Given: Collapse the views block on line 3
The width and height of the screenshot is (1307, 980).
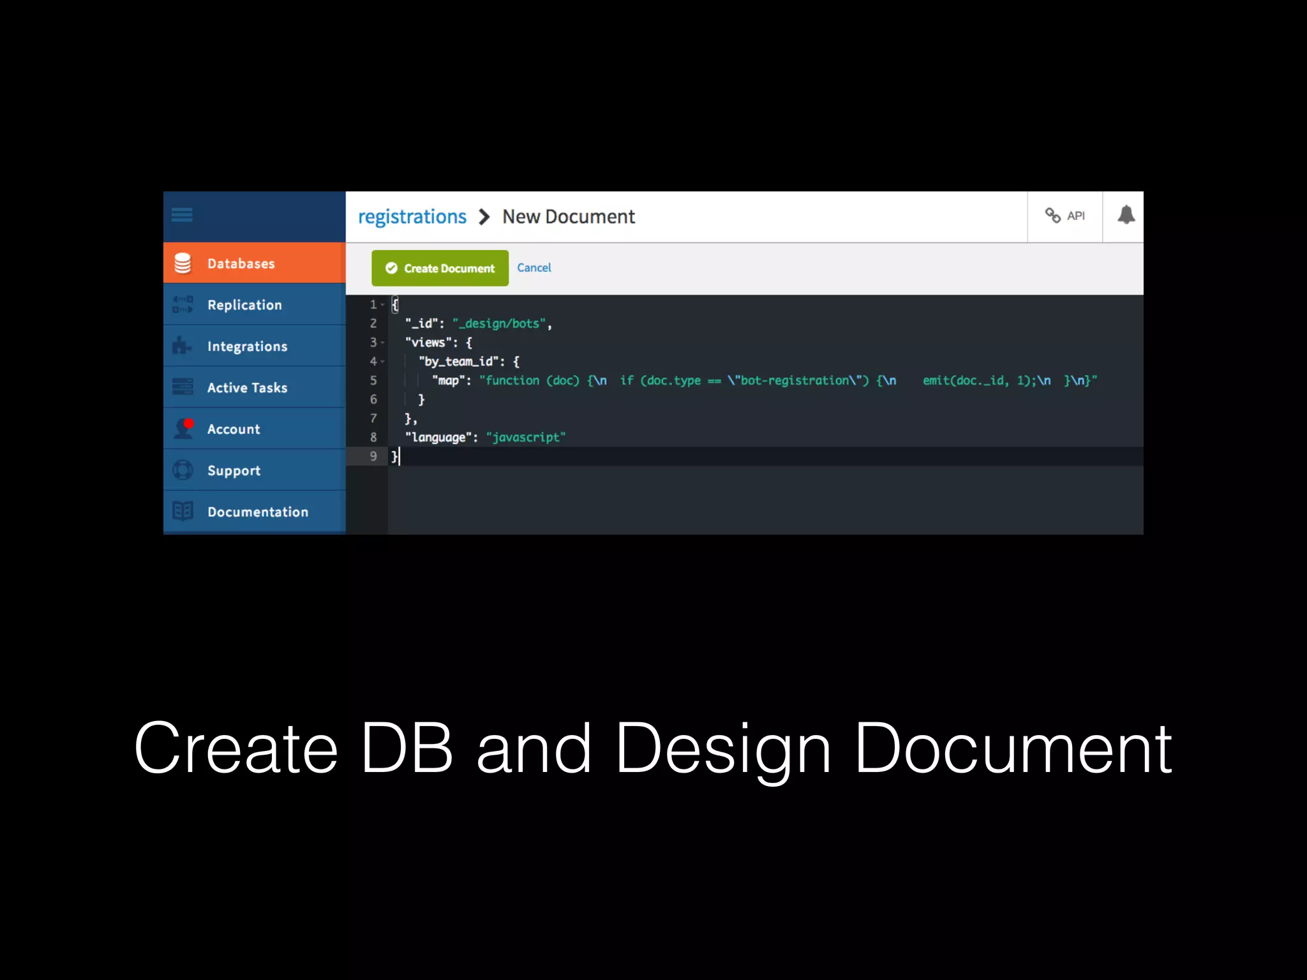Looking at the screenshot, I should (x=383, y=343).
